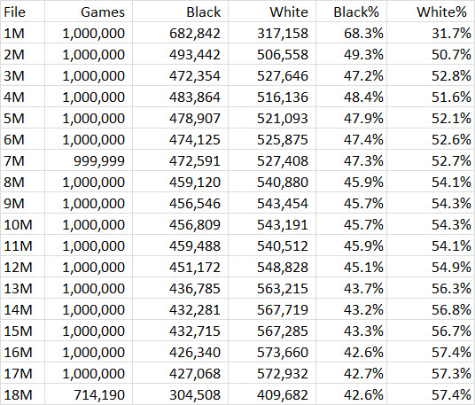Screen dimensions: 475x405
Task: Click the 714,190 games cell
Action: pos(89,394)
